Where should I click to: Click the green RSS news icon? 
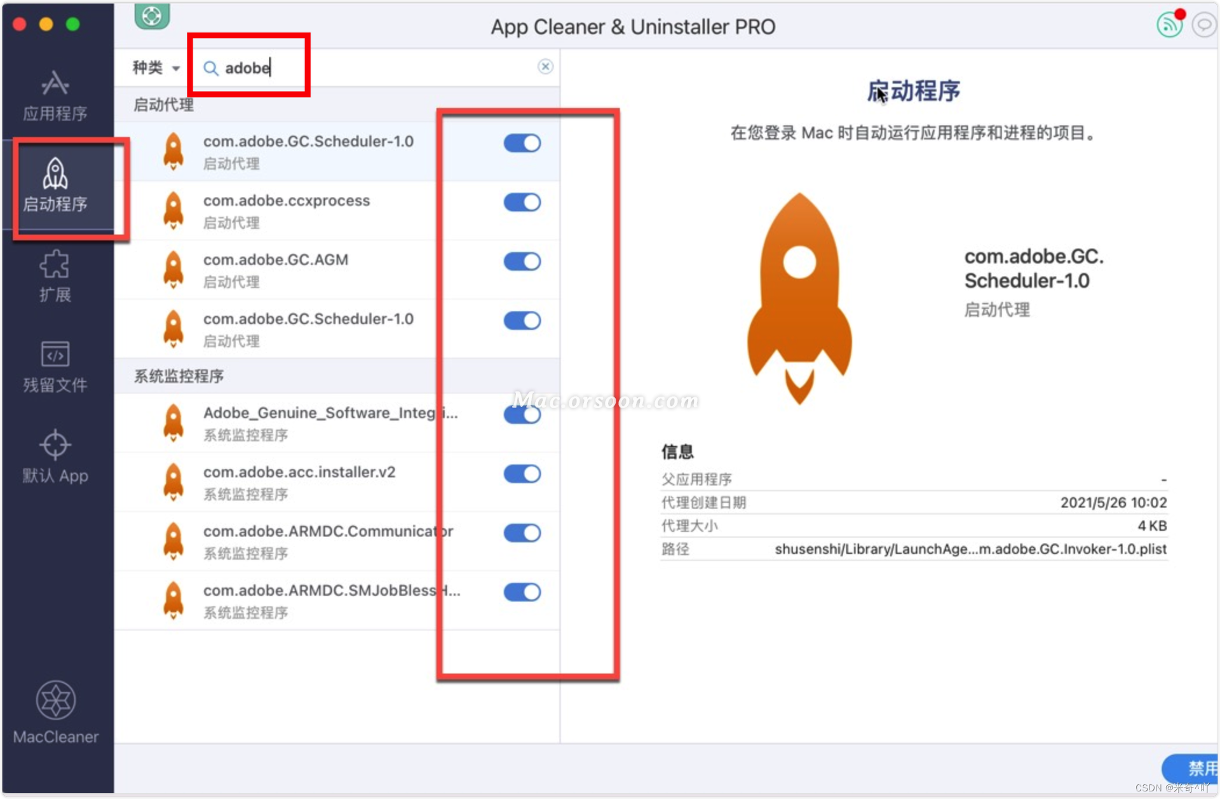point(1169,25)
